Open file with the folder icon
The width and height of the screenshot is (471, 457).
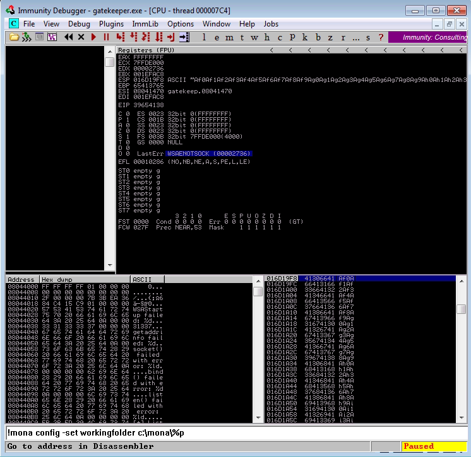coord(14,37)
